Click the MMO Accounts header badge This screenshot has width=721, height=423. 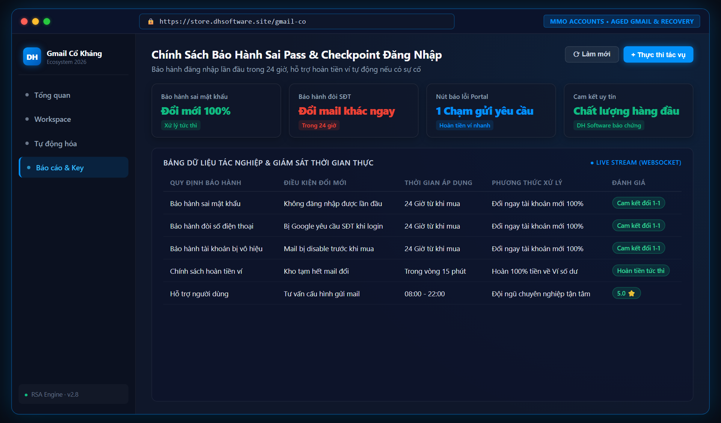pos(622,21)
